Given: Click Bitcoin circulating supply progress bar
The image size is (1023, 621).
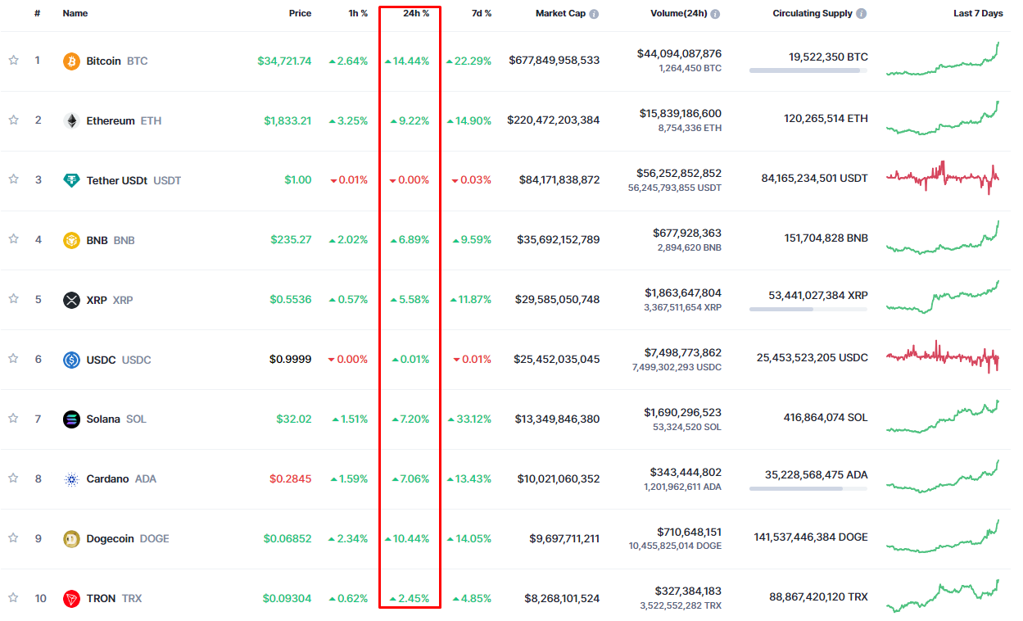Looking at the screenshot, I should click(x=808, y=70).
